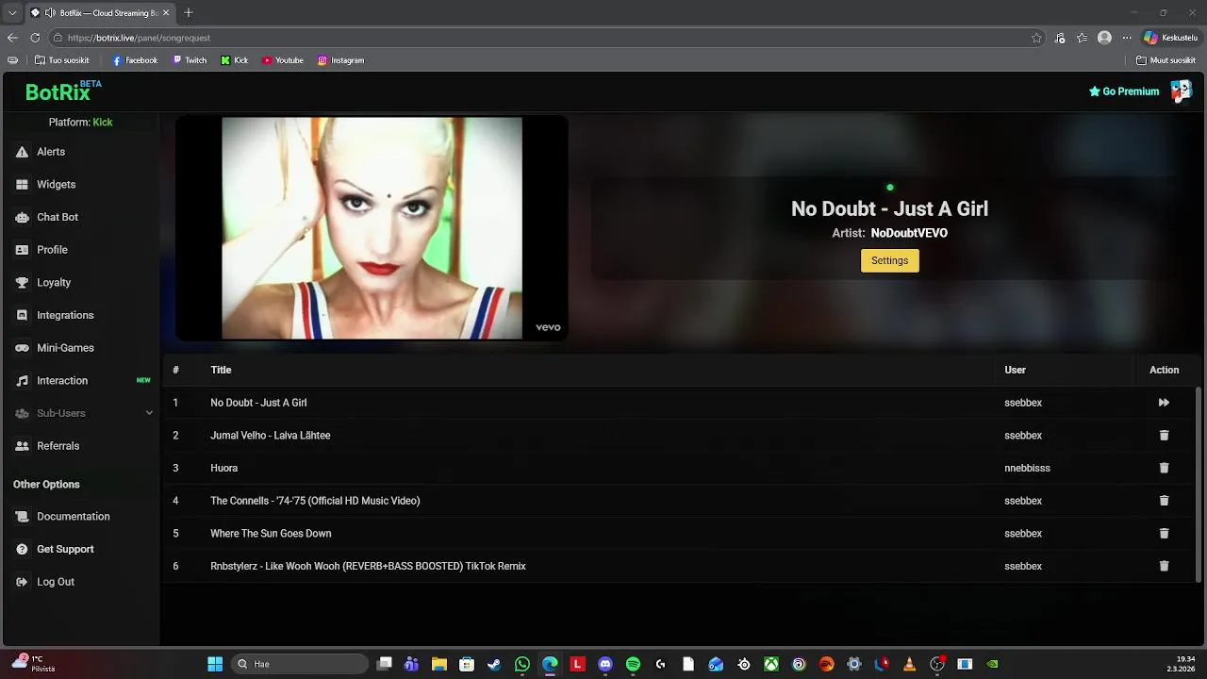Open the Tuo suosikit bookmark
This screenshot has width=1207, height=679.
(x=61, y=60)
